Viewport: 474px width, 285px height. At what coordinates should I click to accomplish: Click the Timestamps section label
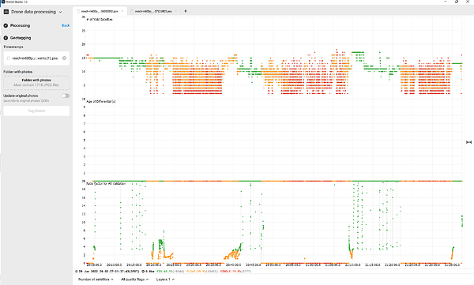[13, 47]
